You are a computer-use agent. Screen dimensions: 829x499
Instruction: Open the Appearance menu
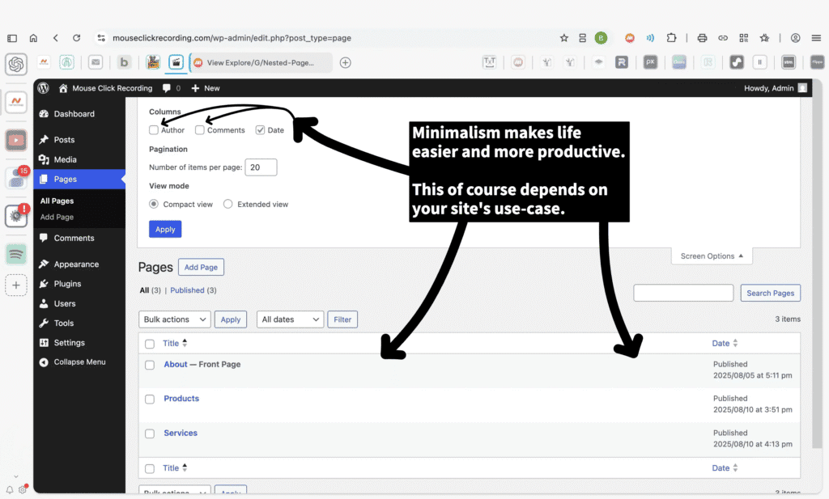tap(76, 264)
